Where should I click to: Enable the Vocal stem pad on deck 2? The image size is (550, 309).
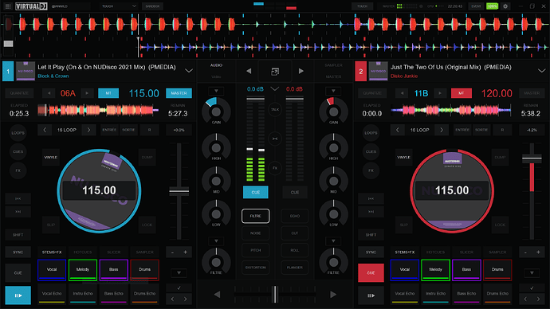click(404, 270)
